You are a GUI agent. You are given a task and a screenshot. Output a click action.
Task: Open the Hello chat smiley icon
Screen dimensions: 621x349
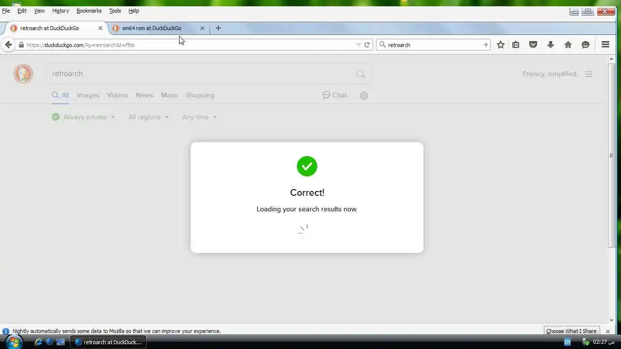point(586,45)
